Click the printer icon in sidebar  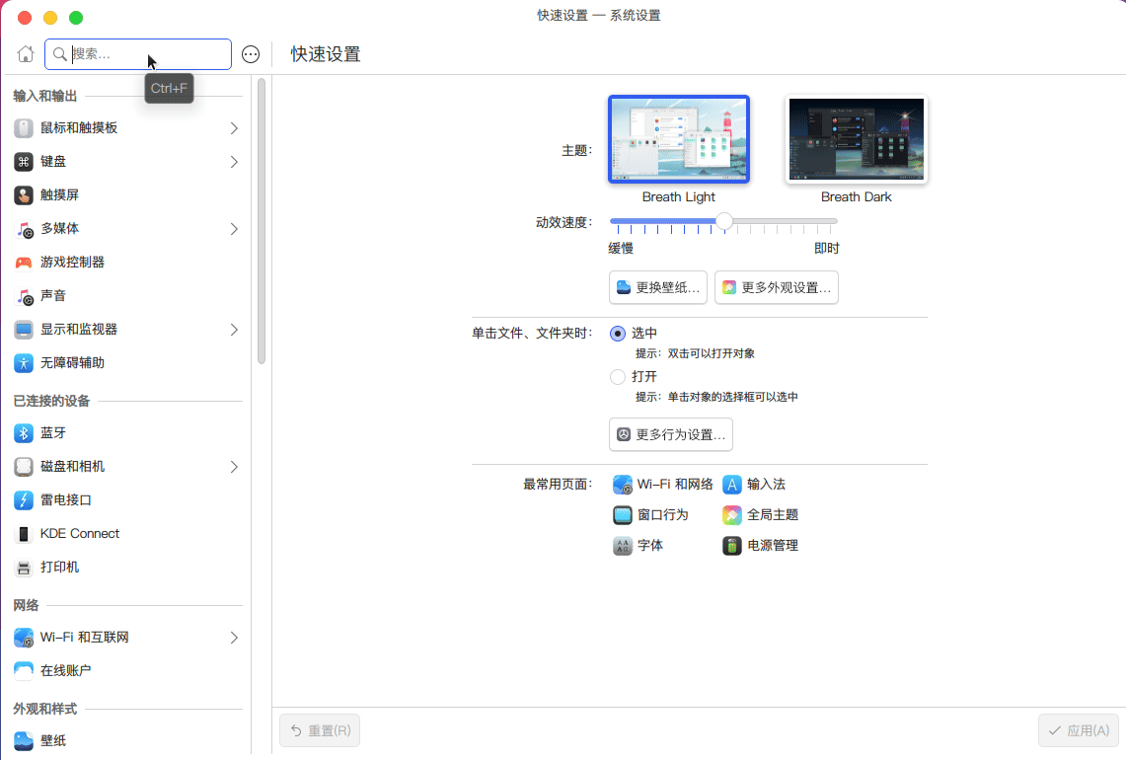click(x=24, y=568)
